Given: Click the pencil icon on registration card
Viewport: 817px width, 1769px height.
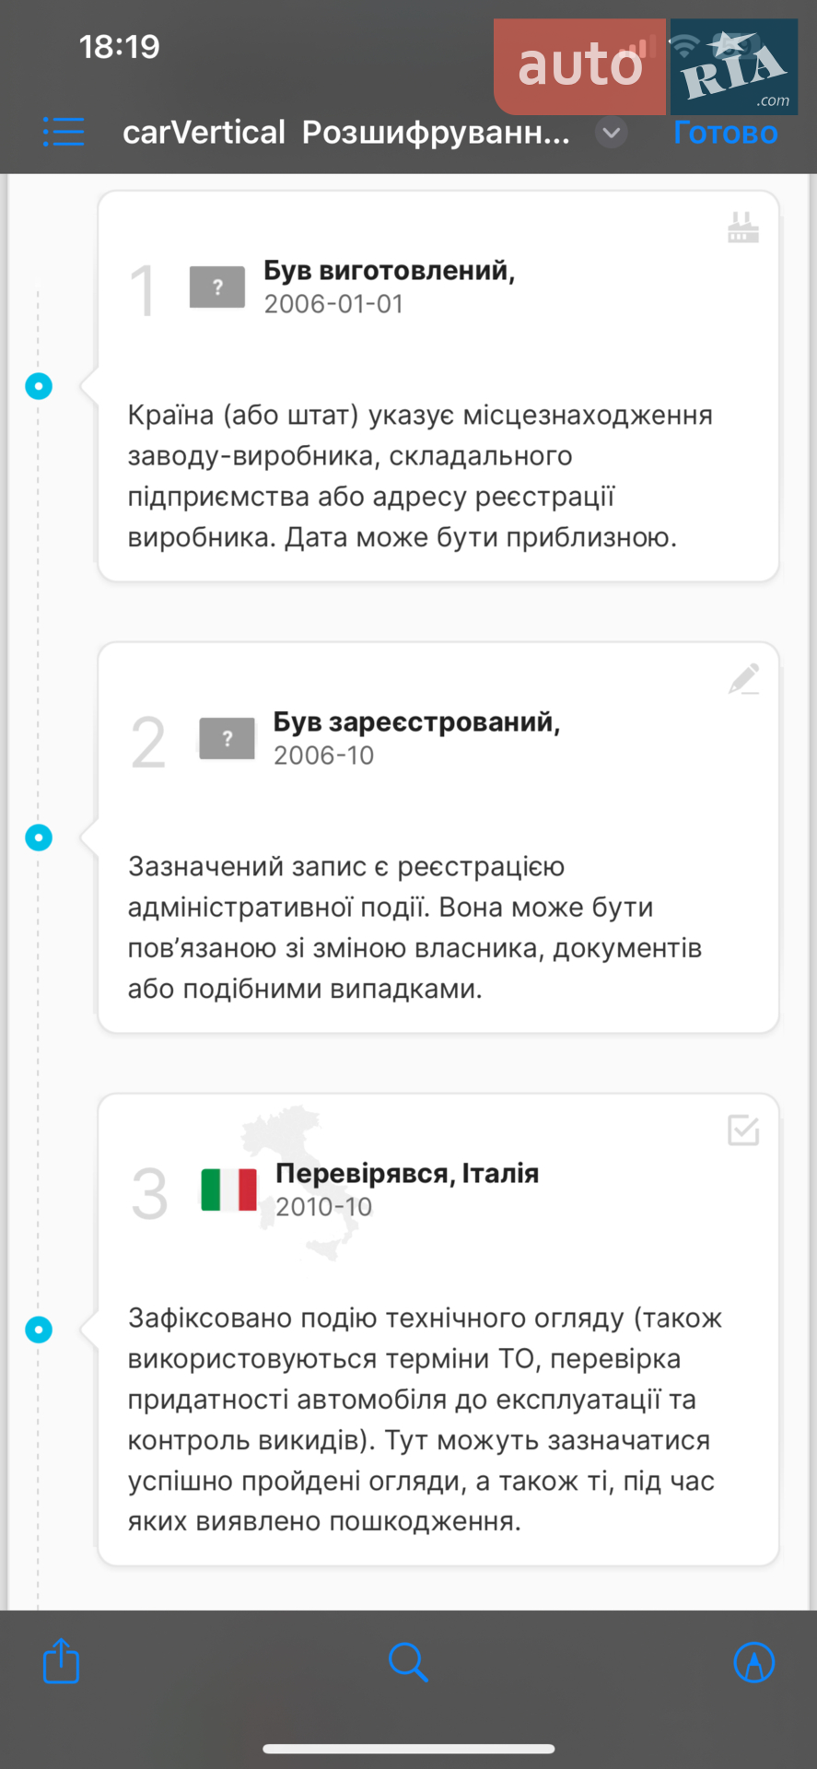Looking at the screenshot, I should (x=743, y=679).
